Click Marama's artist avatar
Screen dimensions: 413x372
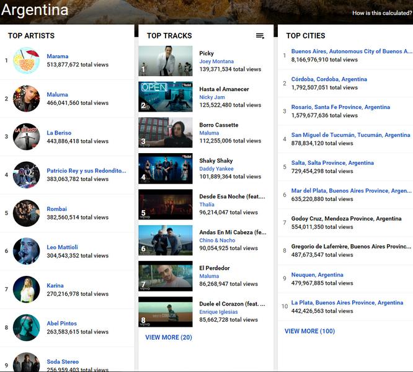click(x=26, y=61)
